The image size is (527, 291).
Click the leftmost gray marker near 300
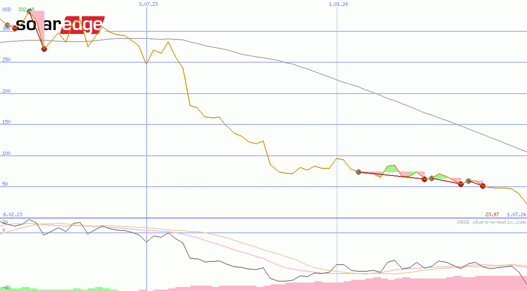tap(7, 25)
